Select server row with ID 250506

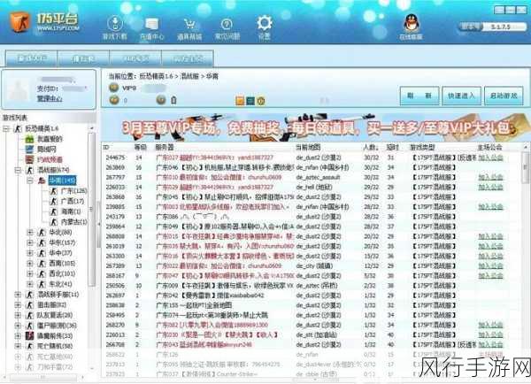[x=312, y=286]
